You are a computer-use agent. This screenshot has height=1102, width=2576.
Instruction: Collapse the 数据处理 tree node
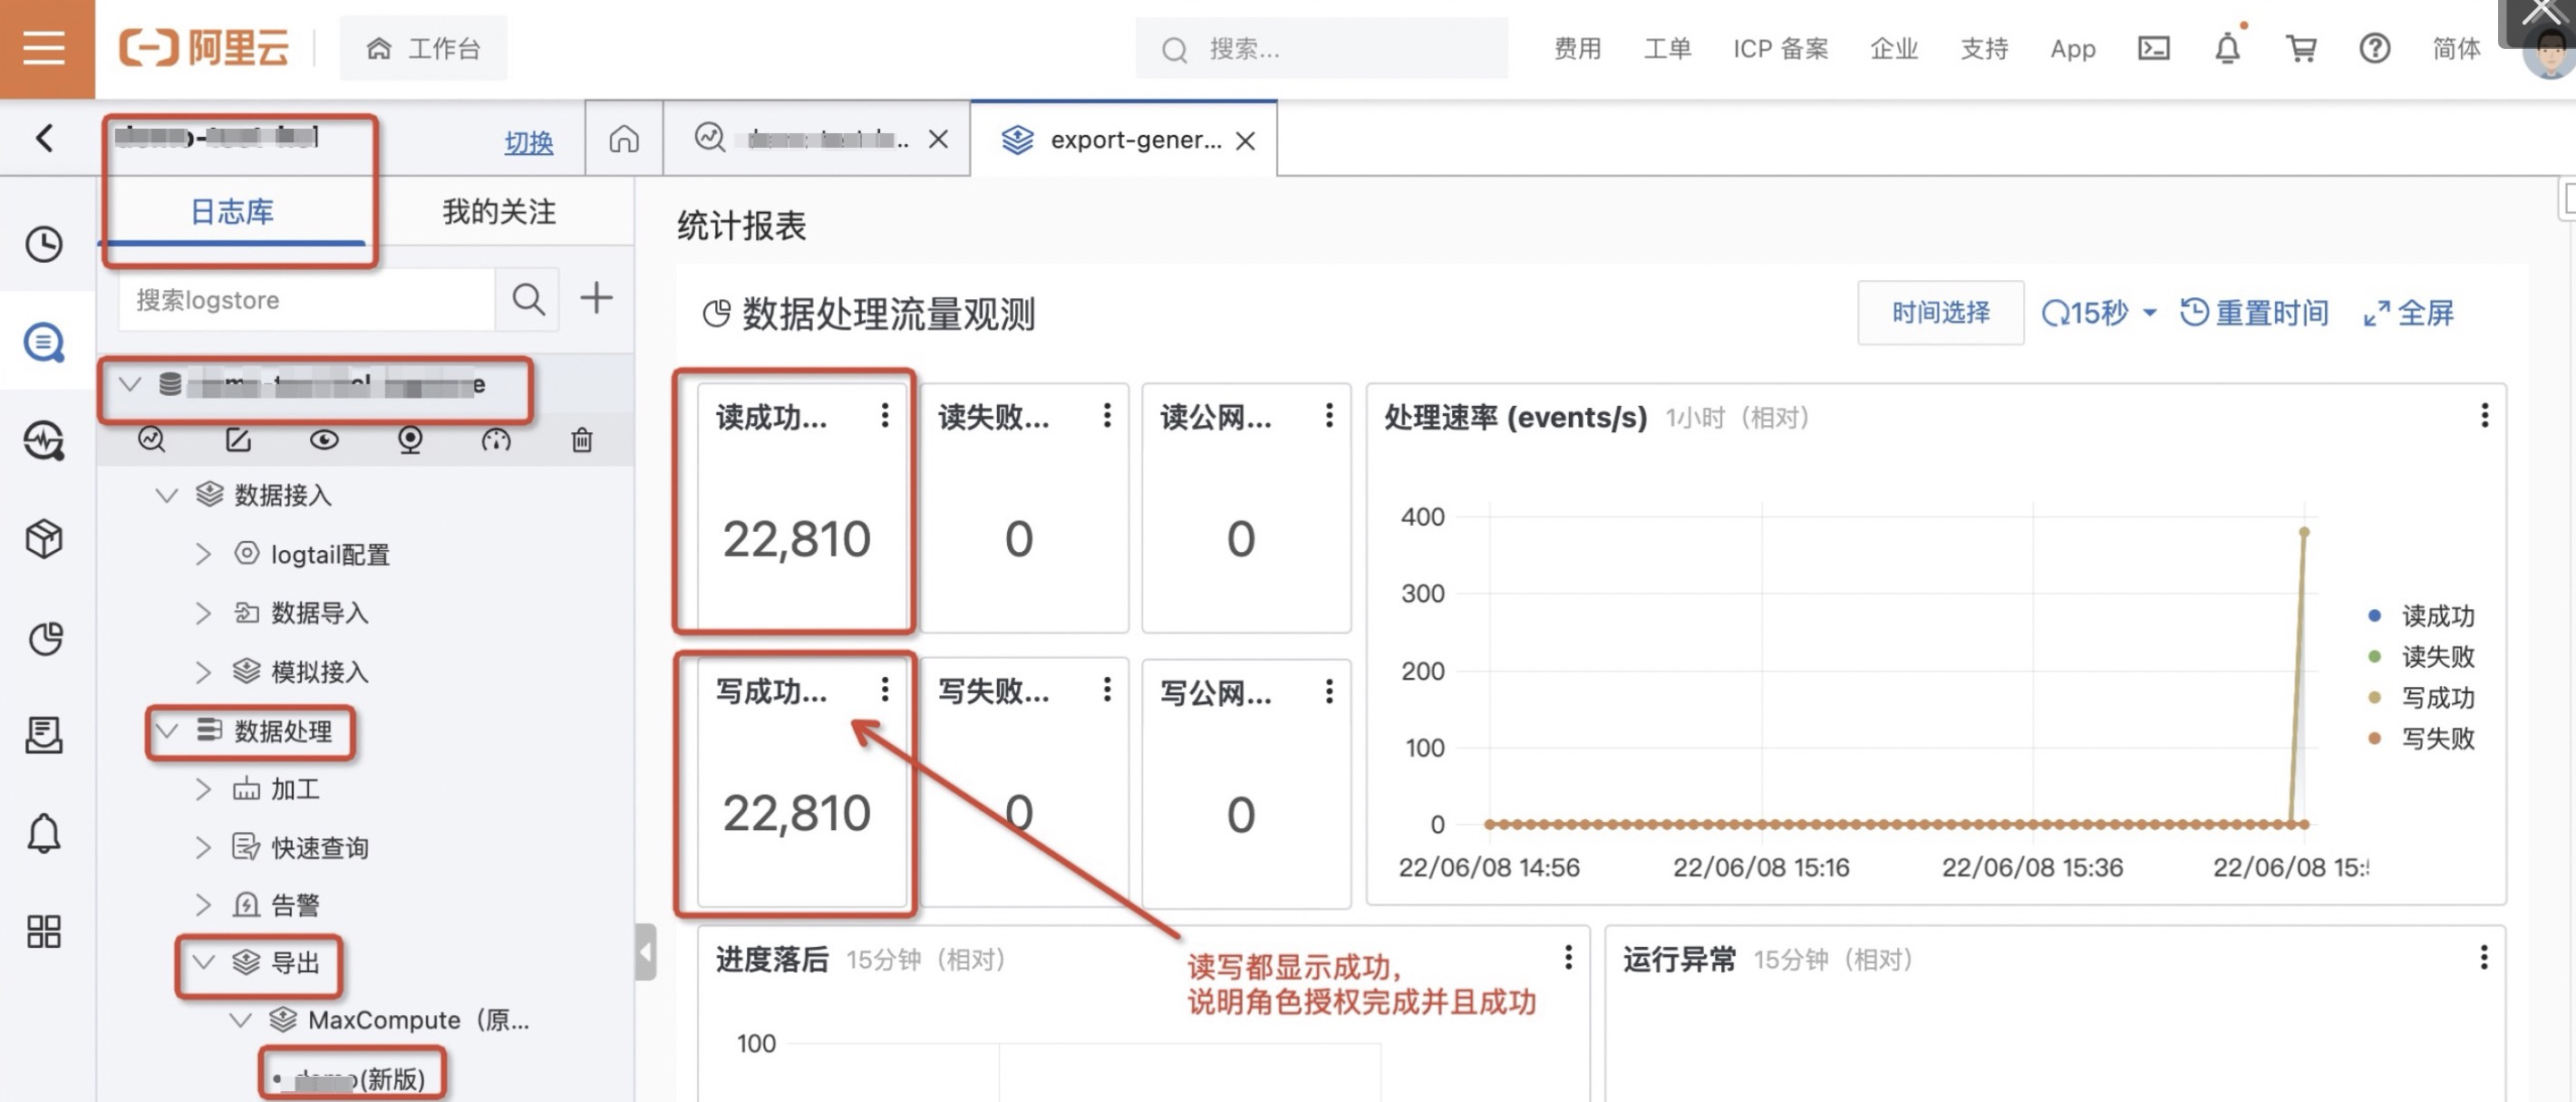point(167,731)
